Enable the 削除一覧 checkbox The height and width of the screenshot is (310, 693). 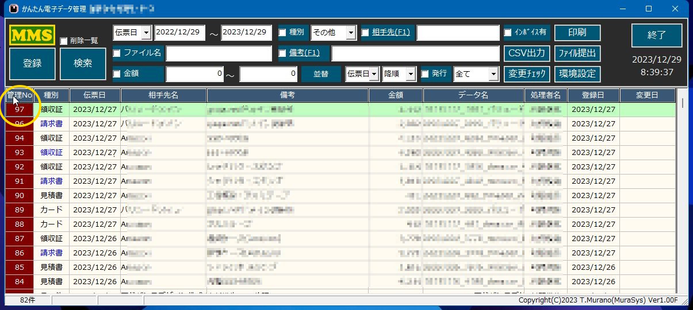[63, 41]
